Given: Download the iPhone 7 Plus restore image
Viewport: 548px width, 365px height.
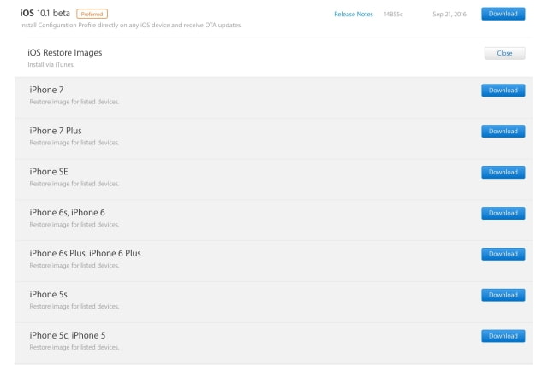Looking at the screenshot, I should (x=503, y=131).
